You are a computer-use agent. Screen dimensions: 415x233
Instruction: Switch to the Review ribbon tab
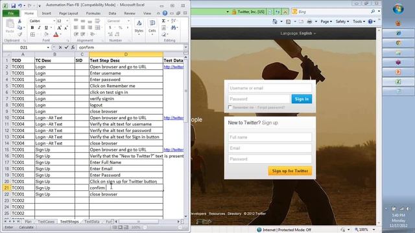tap(130, 13)
